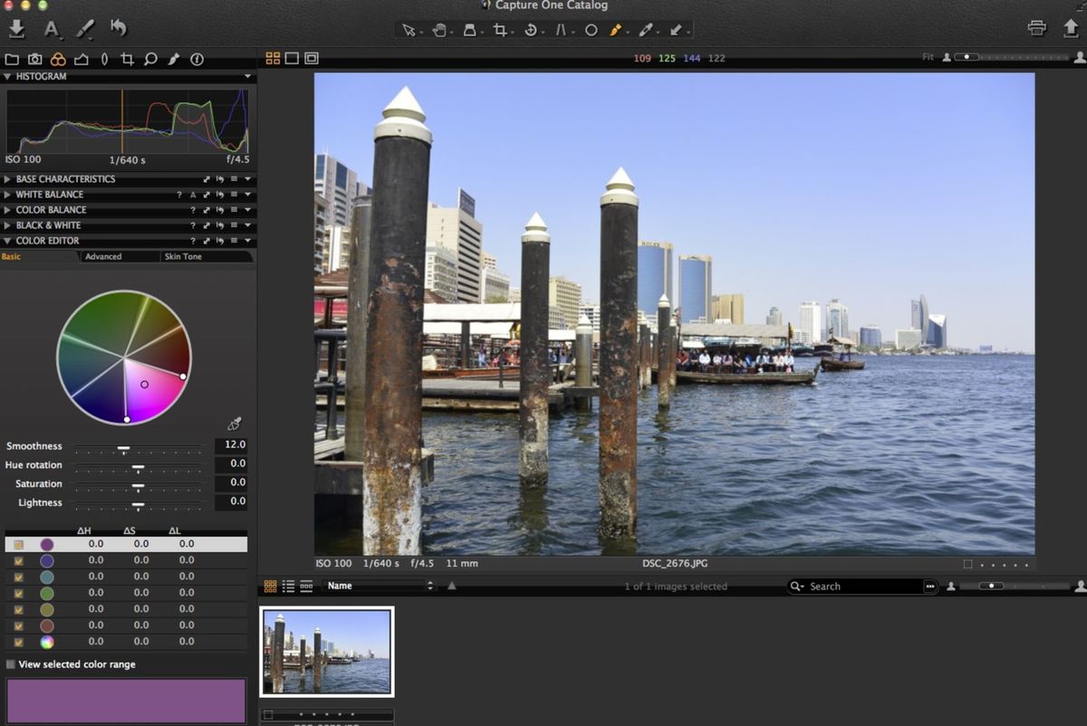Screen dimensions: 1087x726
Task: Open Color Balance help question mark
Action: click(x=193, y=210)
